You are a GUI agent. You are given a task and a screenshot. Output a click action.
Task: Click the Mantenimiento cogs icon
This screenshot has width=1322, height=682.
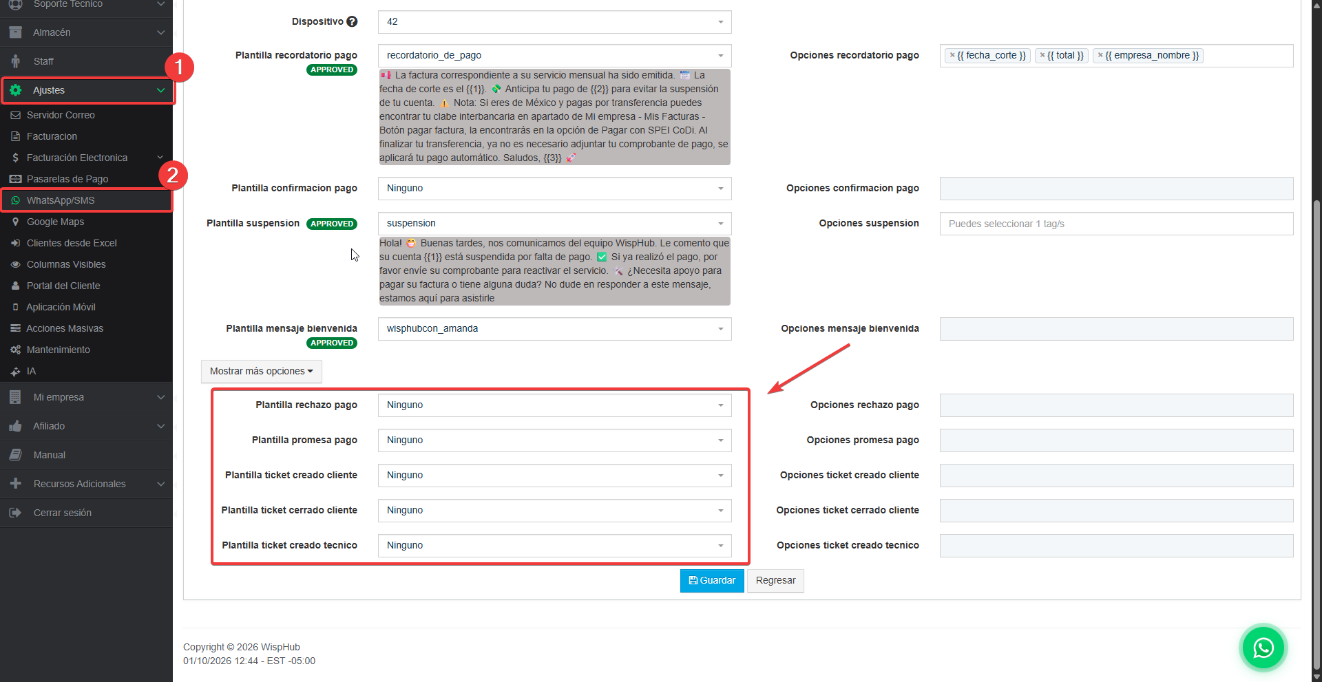pos(15,350)
